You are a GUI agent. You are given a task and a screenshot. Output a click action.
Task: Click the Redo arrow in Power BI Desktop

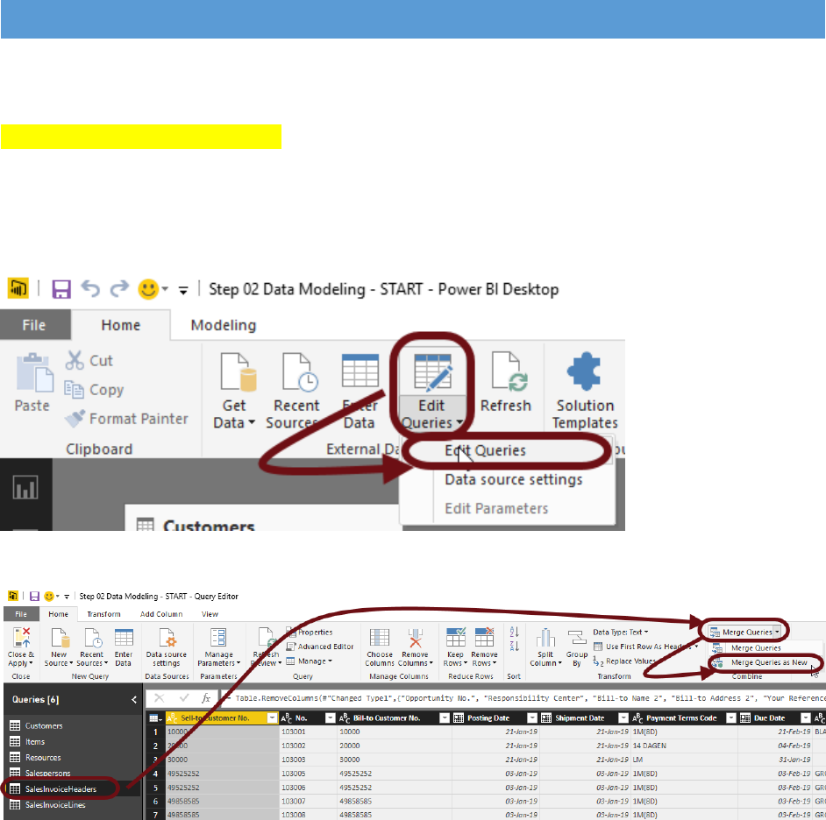click(119, 288)
